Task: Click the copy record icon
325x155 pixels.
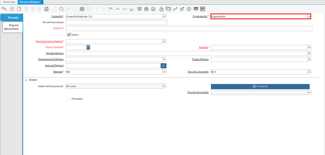Action: coord(26,9)
